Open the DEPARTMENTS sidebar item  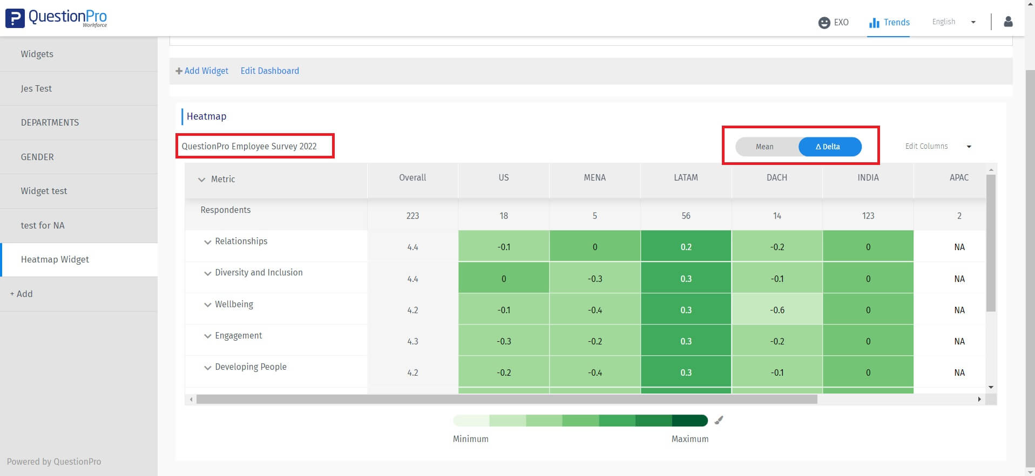[79, 122]
